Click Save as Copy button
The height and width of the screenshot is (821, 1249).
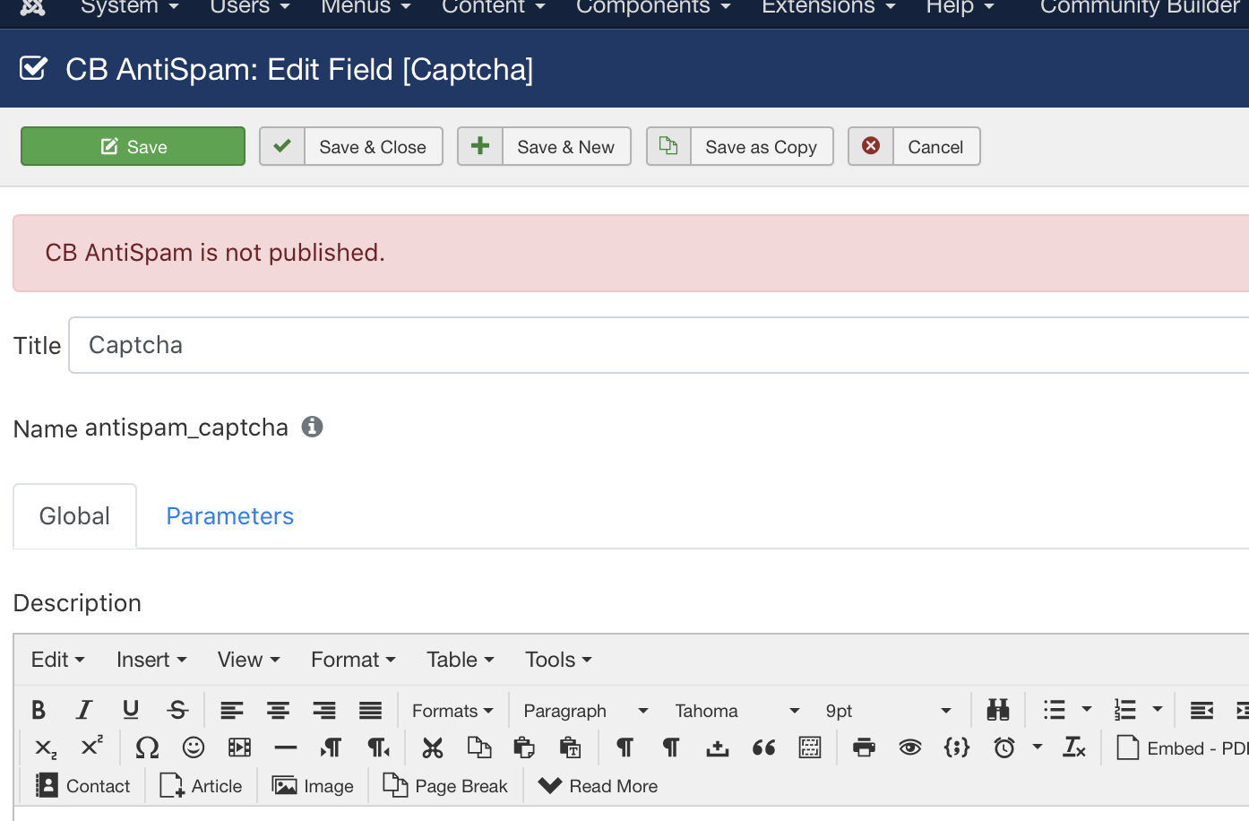point(740,146)
